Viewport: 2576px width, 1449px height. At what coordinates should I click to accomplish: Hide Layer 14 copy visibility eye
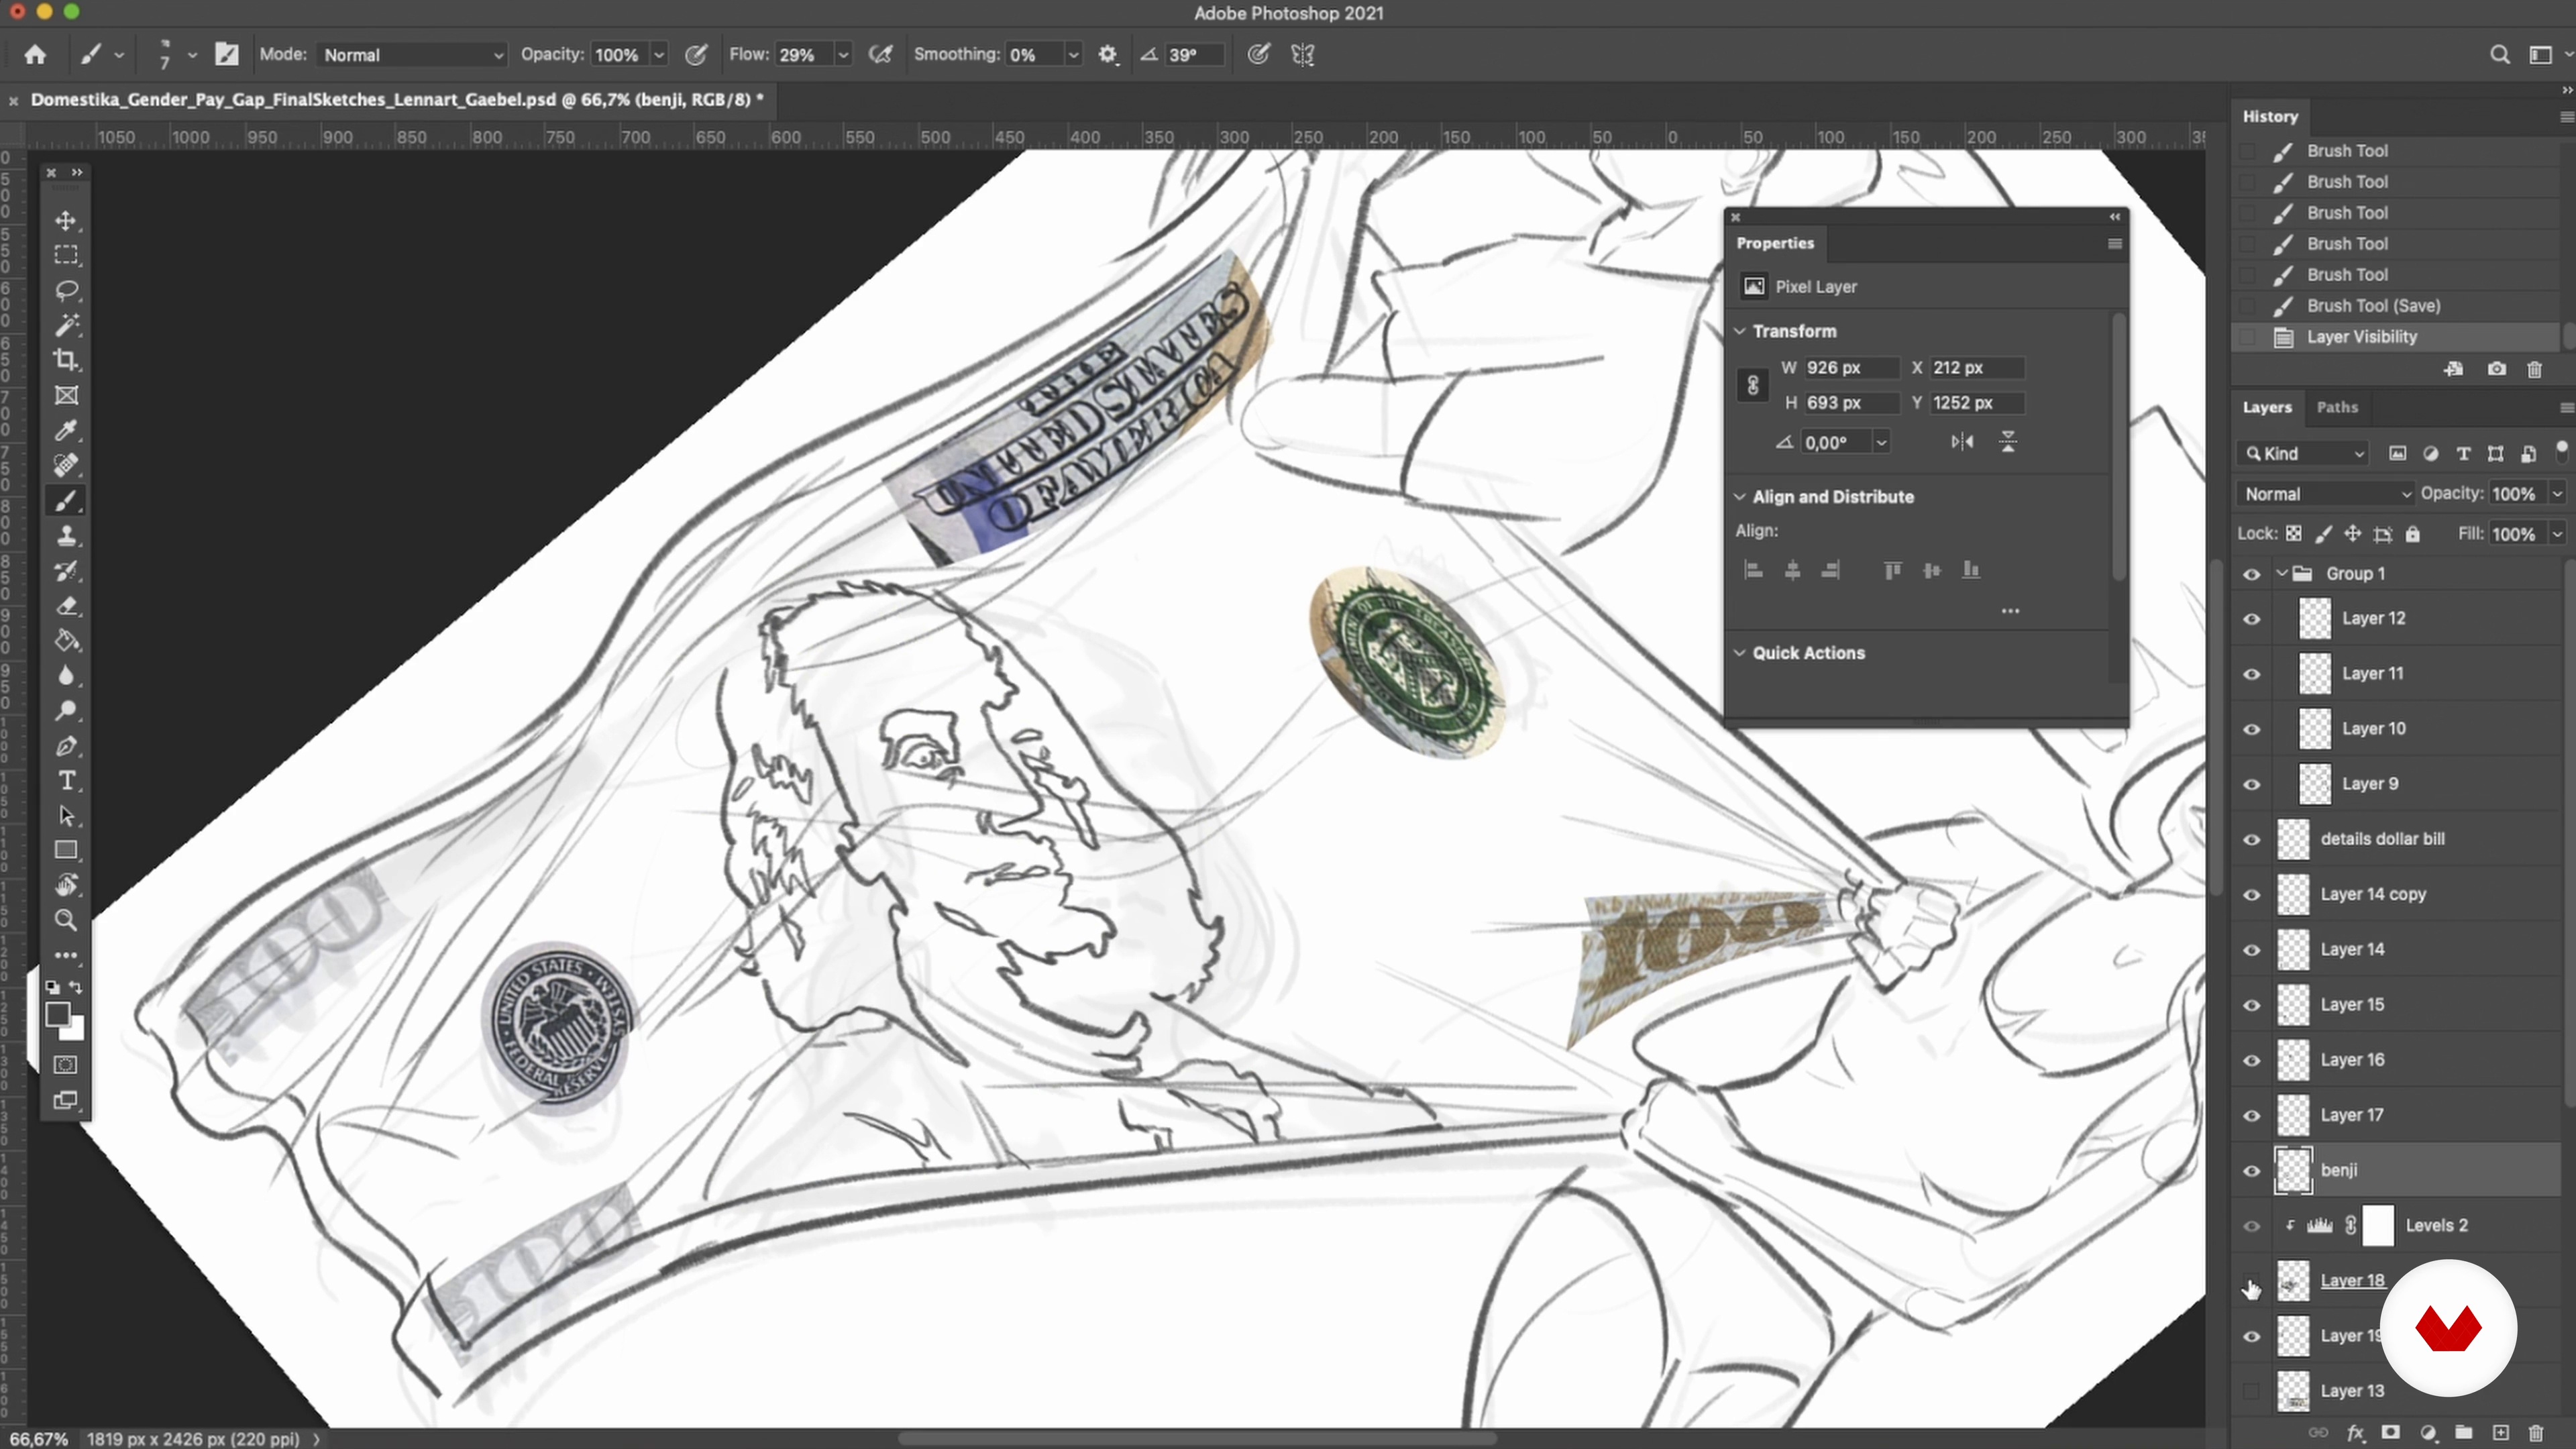pyautogui.click(x=2251, y=895)
